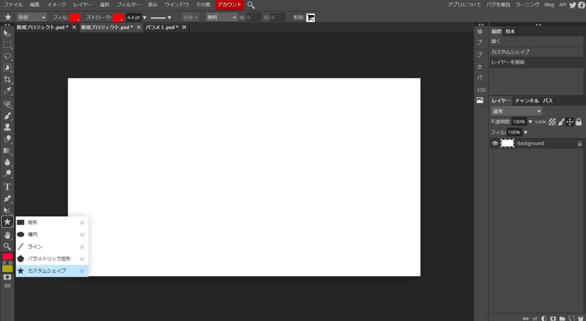
Task: Select the Hand tool
Action: [7, 235]
